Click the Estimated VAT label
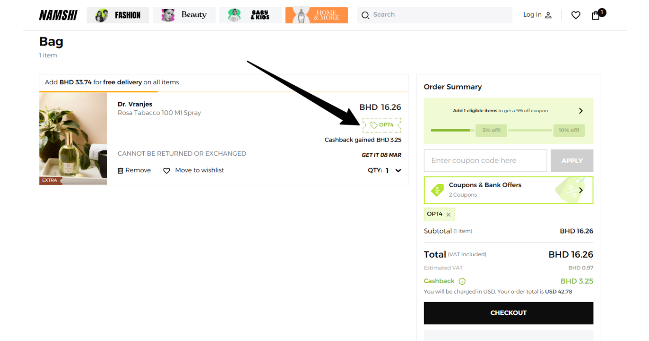Image resolution: width=649 pixels, height=341 pixels. 443,268
